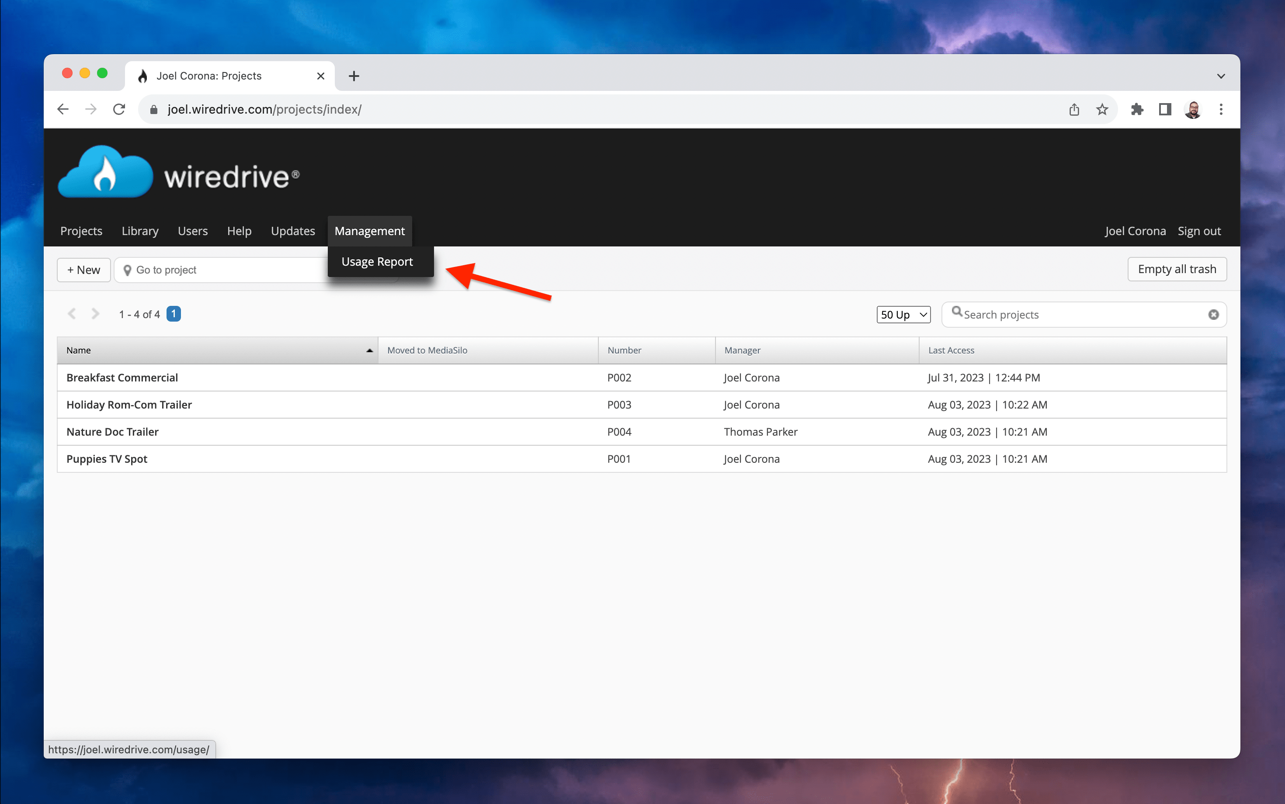Click the browser back arrow
Image resolution: width=1285 pixels, height=804 pixels.
point(63,110)
